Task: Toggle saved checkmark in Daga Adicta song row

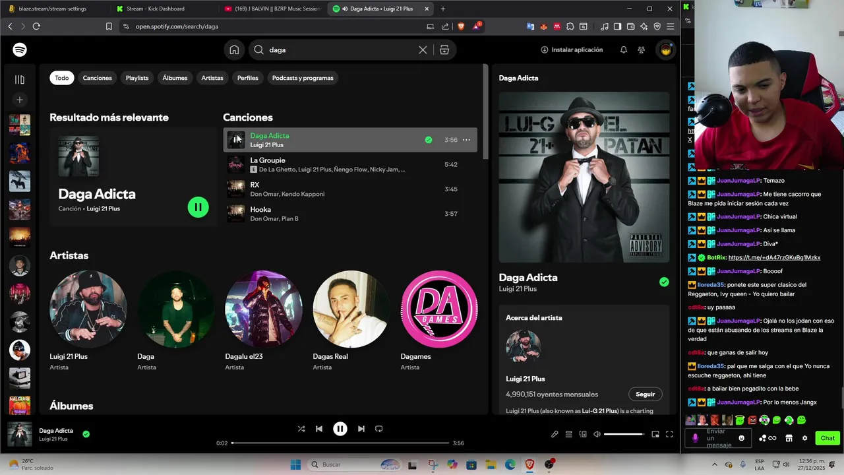Action: tap(429, 140)
